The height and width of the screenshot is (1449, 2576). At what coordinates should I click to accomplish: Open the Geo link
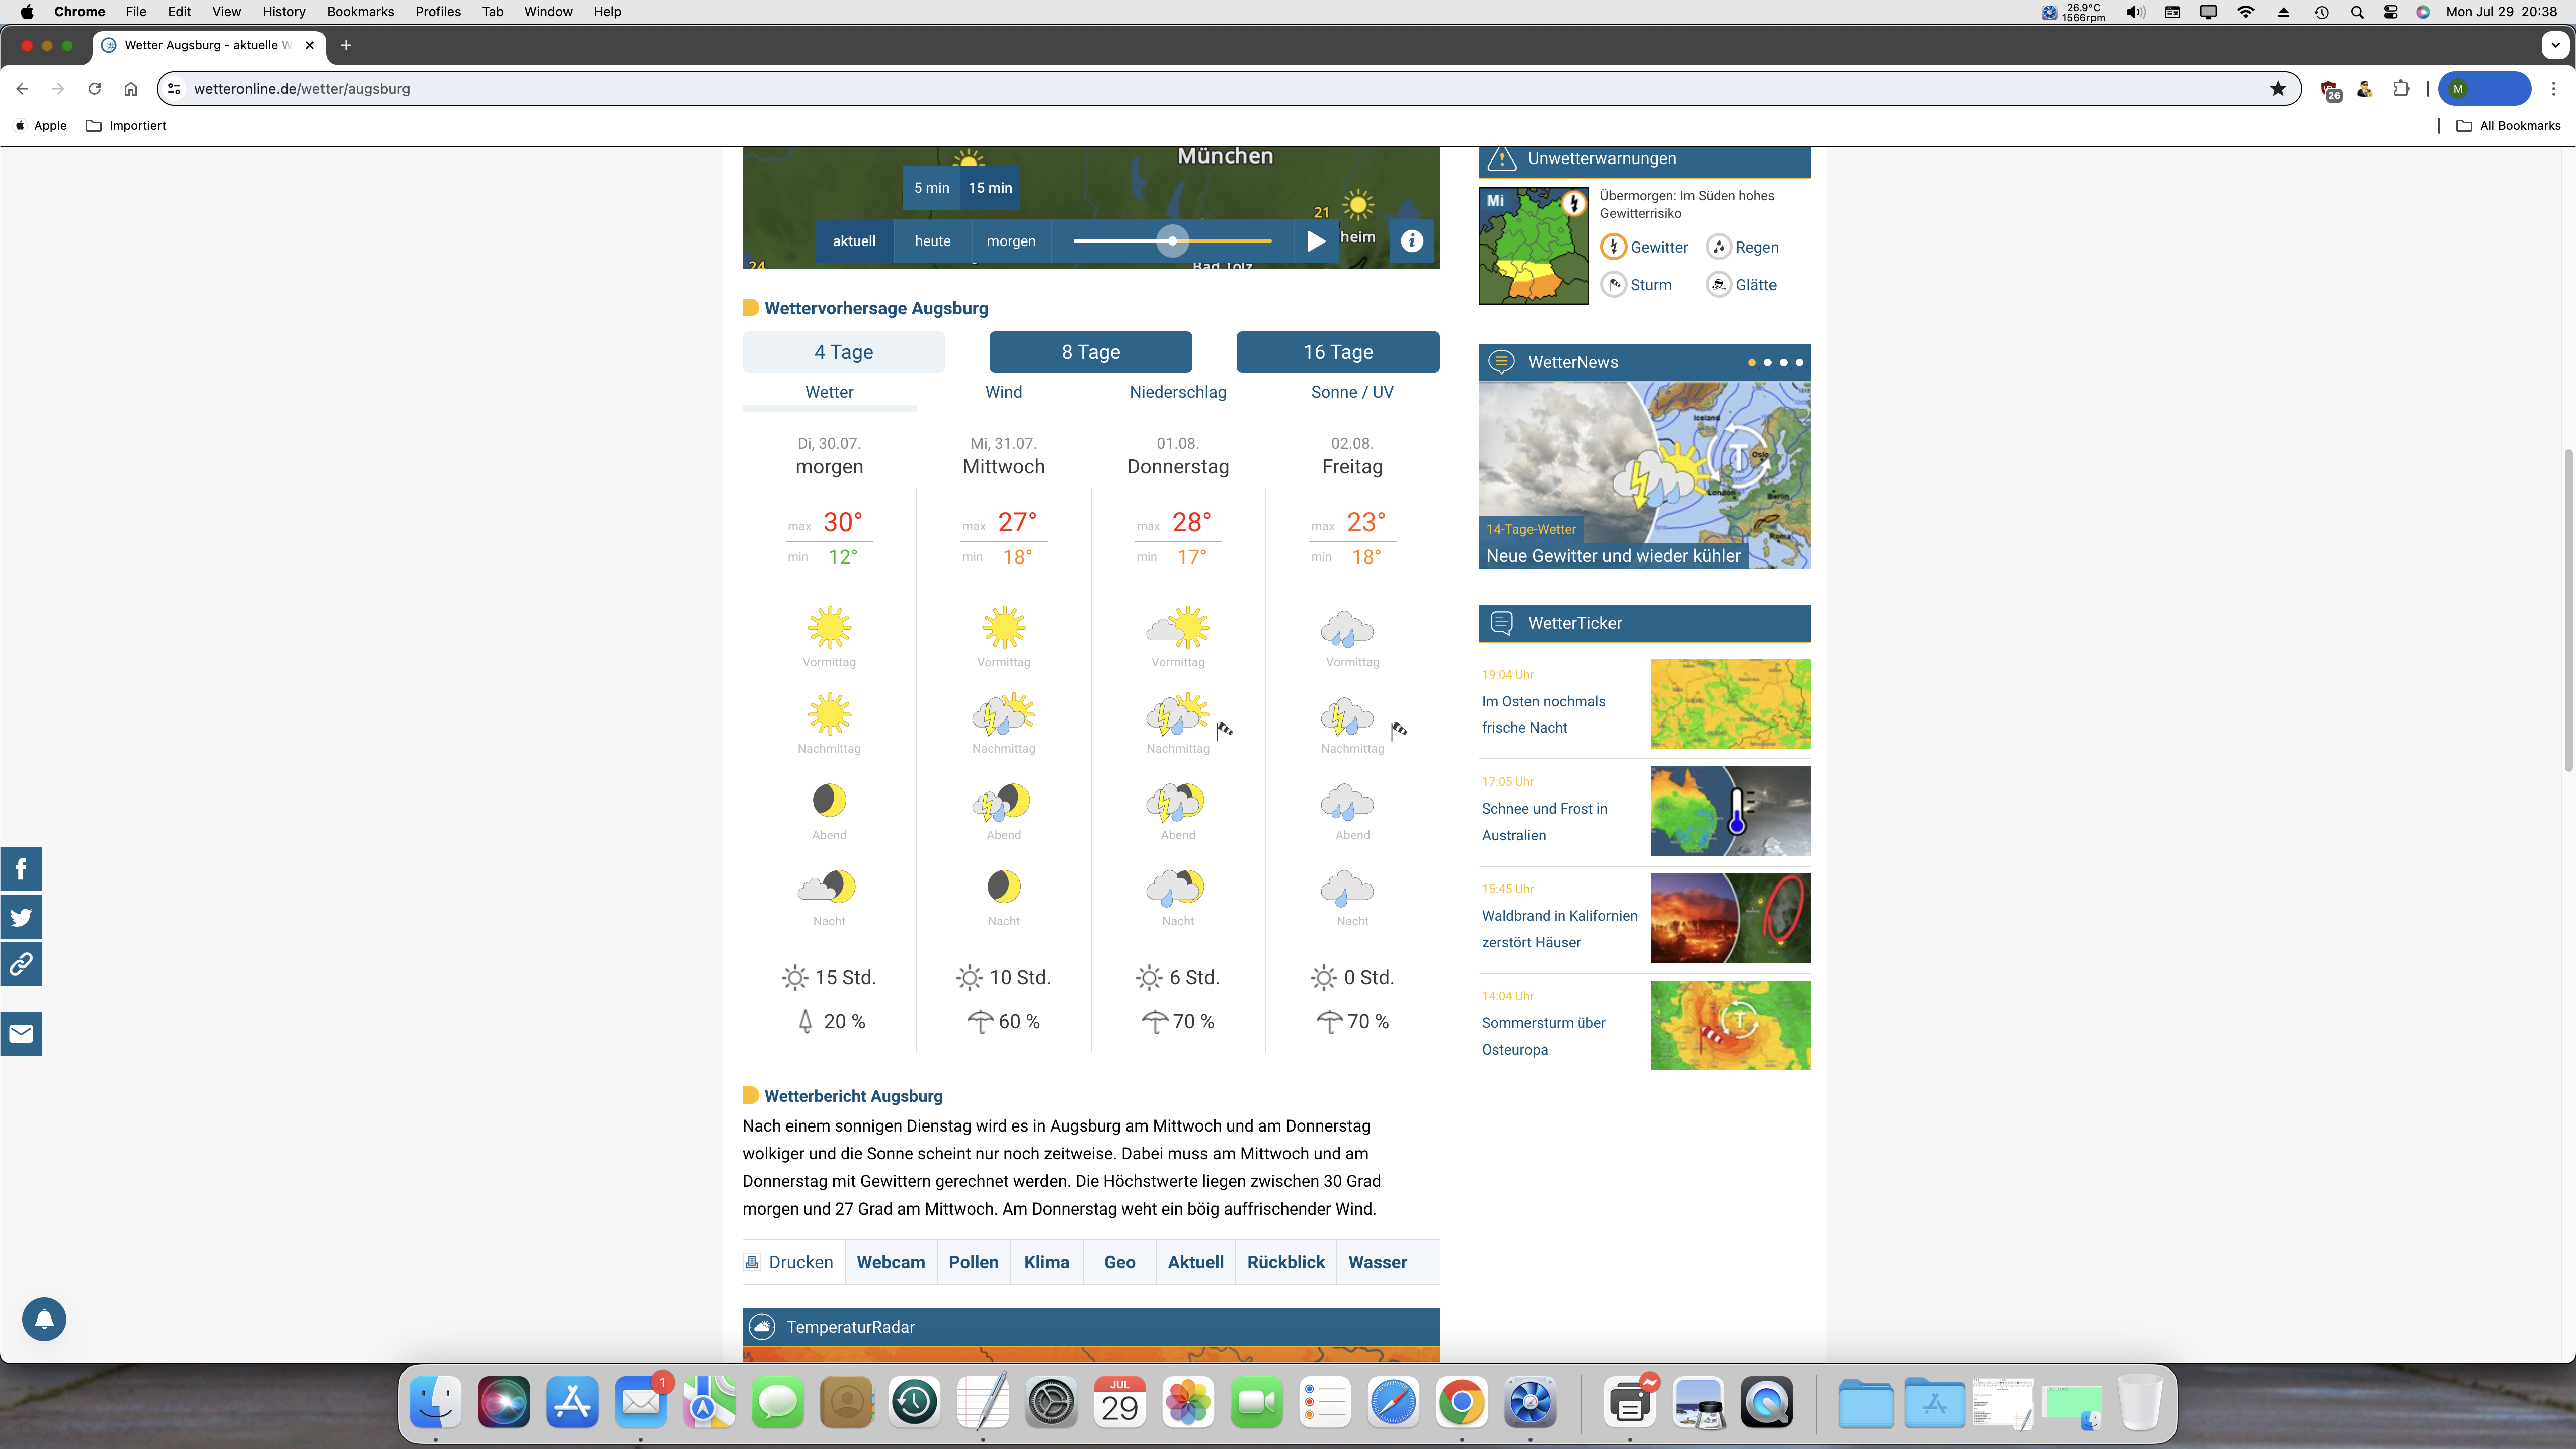click(x=1119, y=1262)
